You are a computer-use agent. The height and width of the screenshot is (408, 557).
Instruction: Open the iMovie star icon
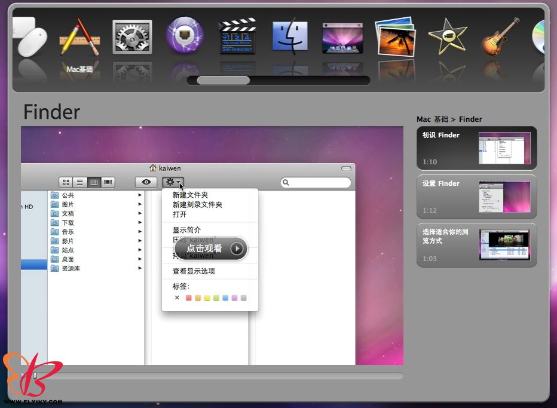click(x=448, y=36)
